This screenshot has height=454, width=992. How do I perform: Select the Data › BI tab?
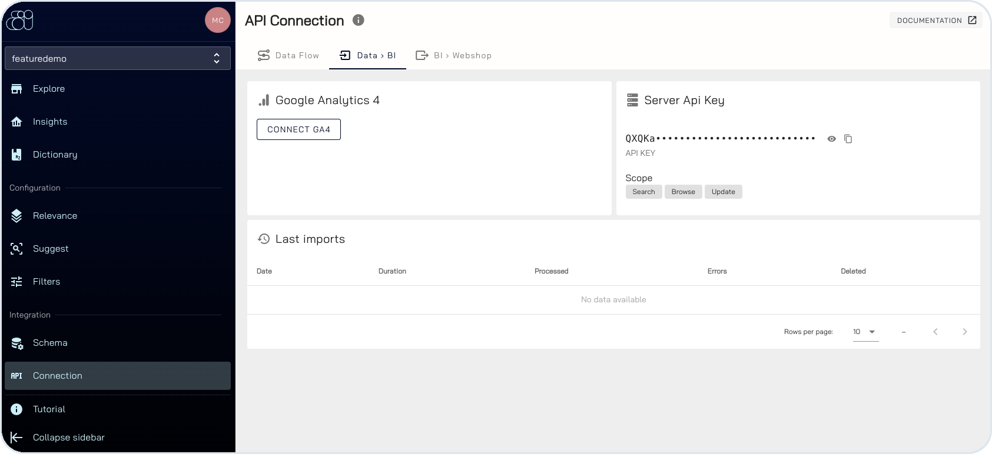pyautogui.click(x=367, y=55)
